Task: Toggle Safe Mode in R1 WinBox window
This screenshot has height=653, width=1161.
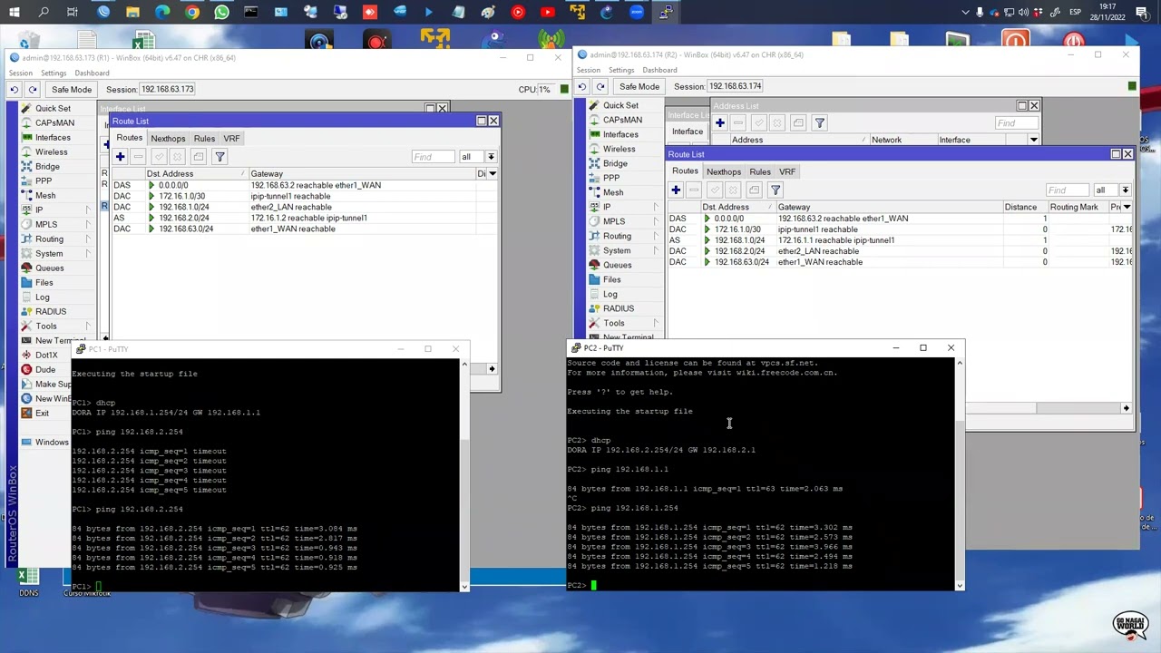Action: [72, 90]
